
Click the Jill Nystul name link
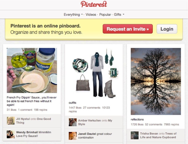click(x=23, y=119)
